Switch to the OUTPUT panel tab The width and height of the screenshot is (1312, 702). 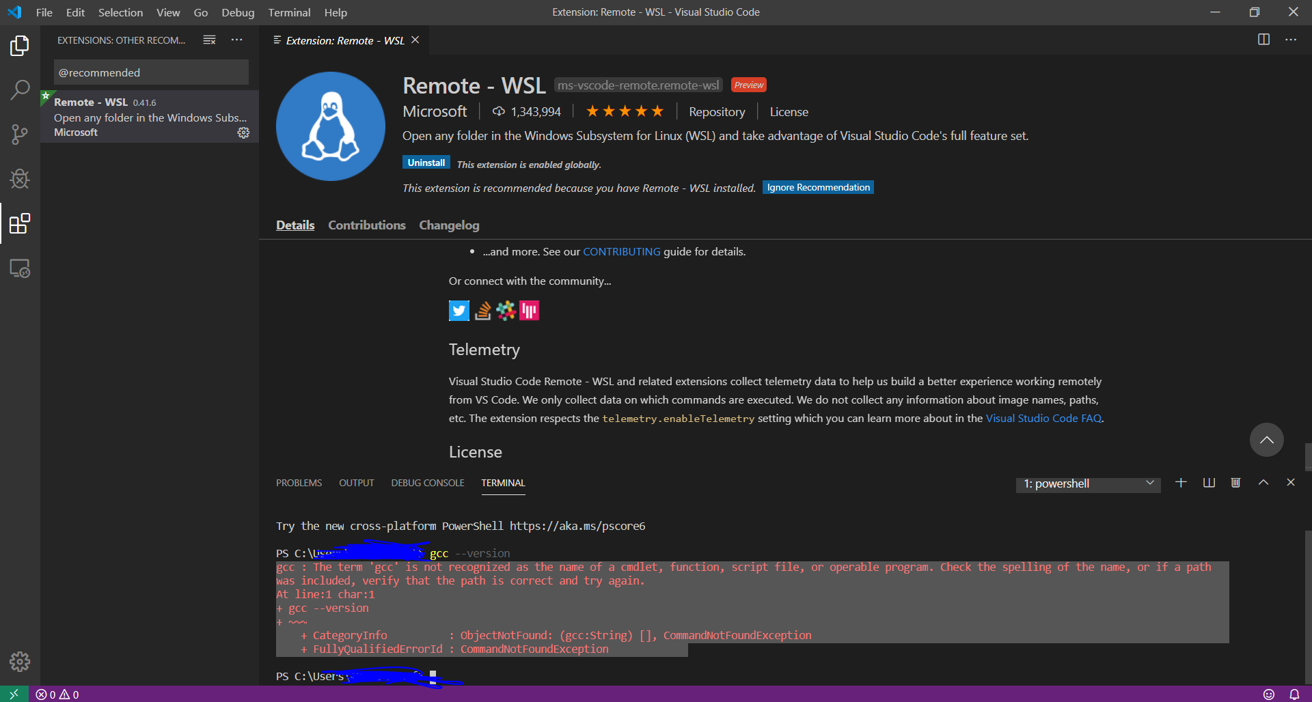pyautogui.click(x=357, y=483)
